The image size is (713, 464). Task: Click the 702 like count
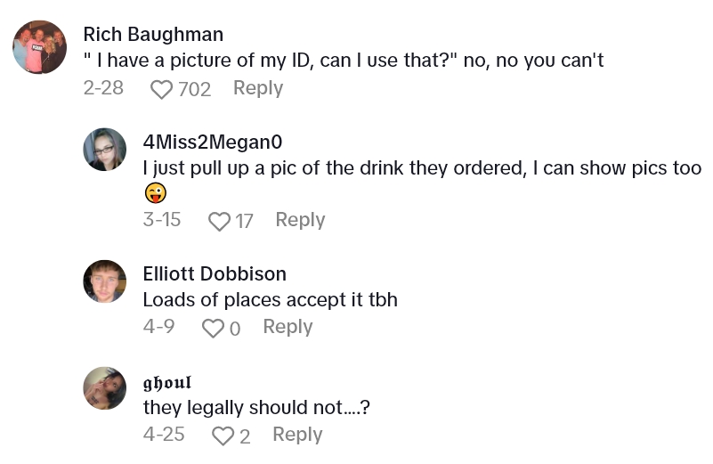click(194, 89)
